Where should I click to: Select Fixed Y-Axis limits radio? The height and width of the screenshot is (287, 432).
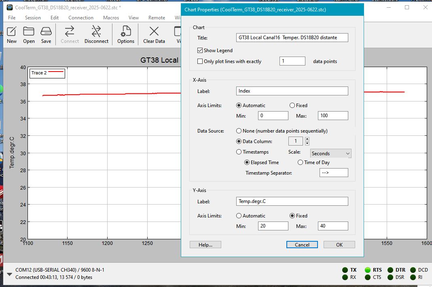(292, 216)
